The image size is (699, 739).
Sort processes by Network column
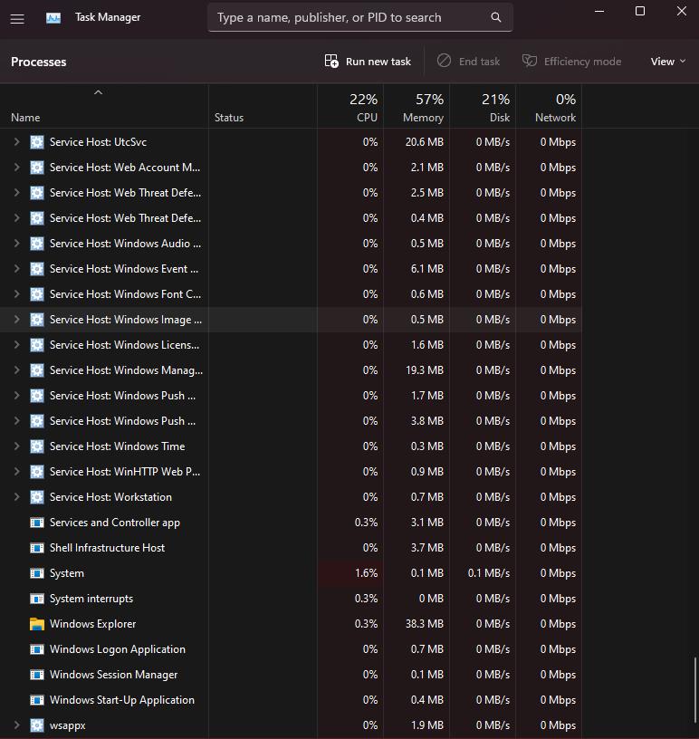[x=548, y=107]
